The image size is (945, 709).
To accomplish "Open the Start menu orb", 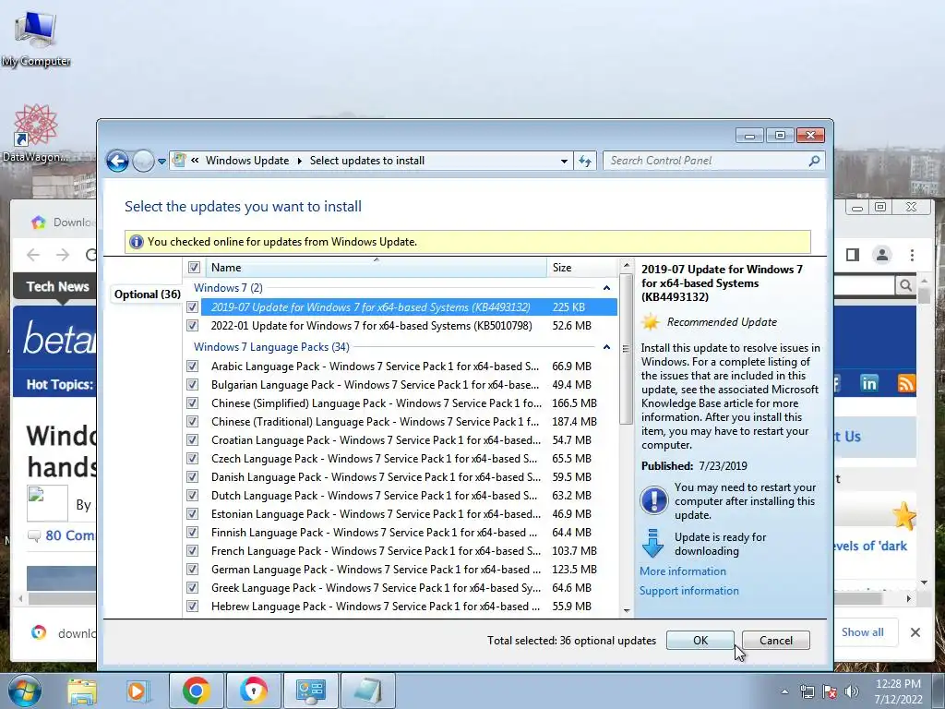I will point(25,691).
